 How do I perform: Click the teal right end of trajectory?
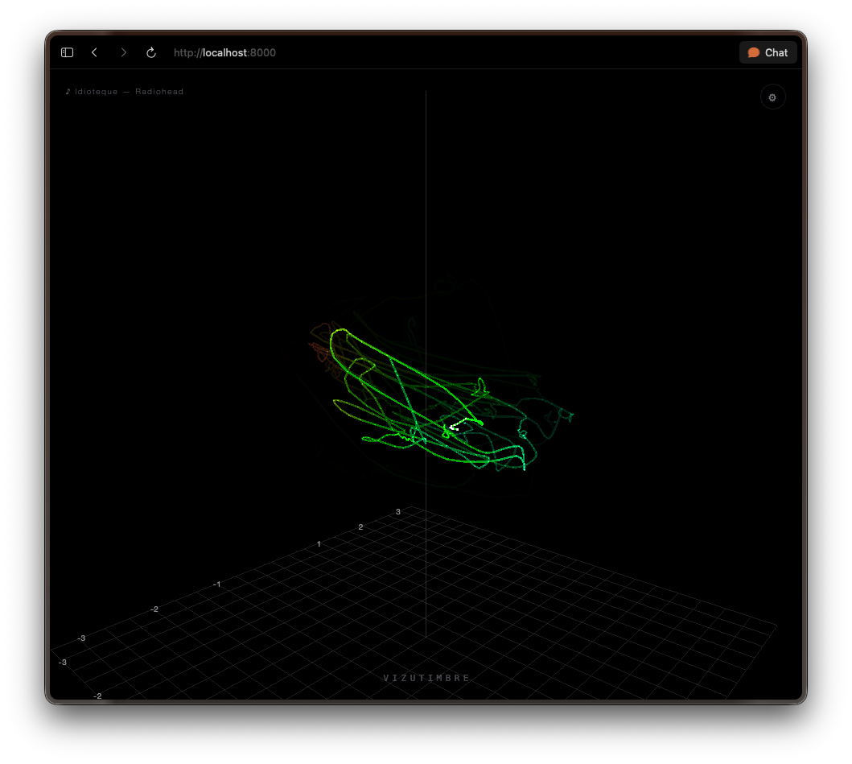tap(566, 415)
